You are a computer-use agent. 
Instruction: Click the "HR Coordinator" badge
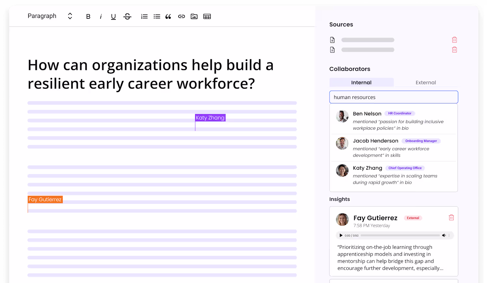(400, 113)
